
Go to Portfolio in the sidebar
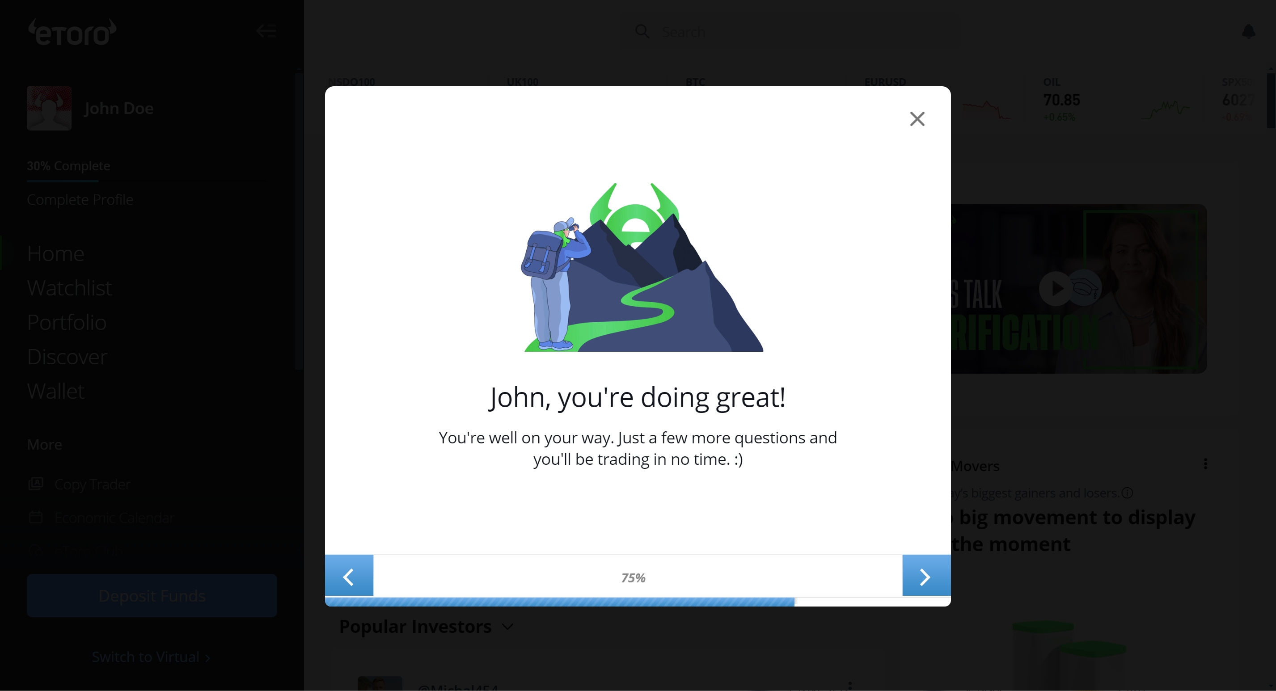click(x=67, y=322)
